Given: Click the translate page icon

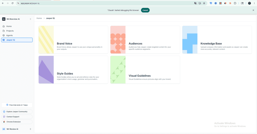Looking at the screenshot, I should 195,3.
